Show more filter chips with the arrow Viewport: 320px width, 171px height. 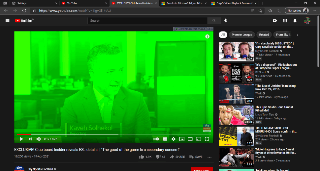point(297,35)
